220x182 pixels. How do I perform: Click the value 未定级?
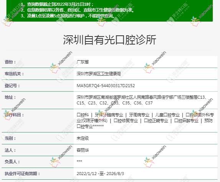tap(83, 138)
